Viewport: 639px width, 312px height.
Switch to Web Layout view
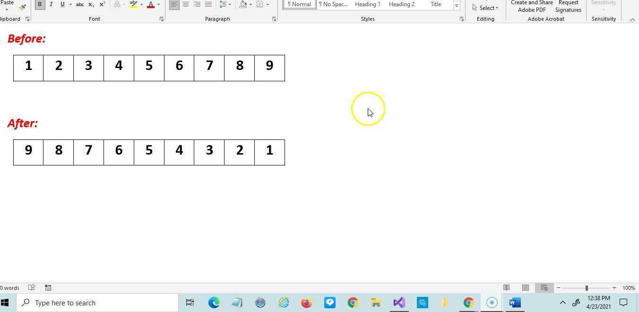click(544, 287)
